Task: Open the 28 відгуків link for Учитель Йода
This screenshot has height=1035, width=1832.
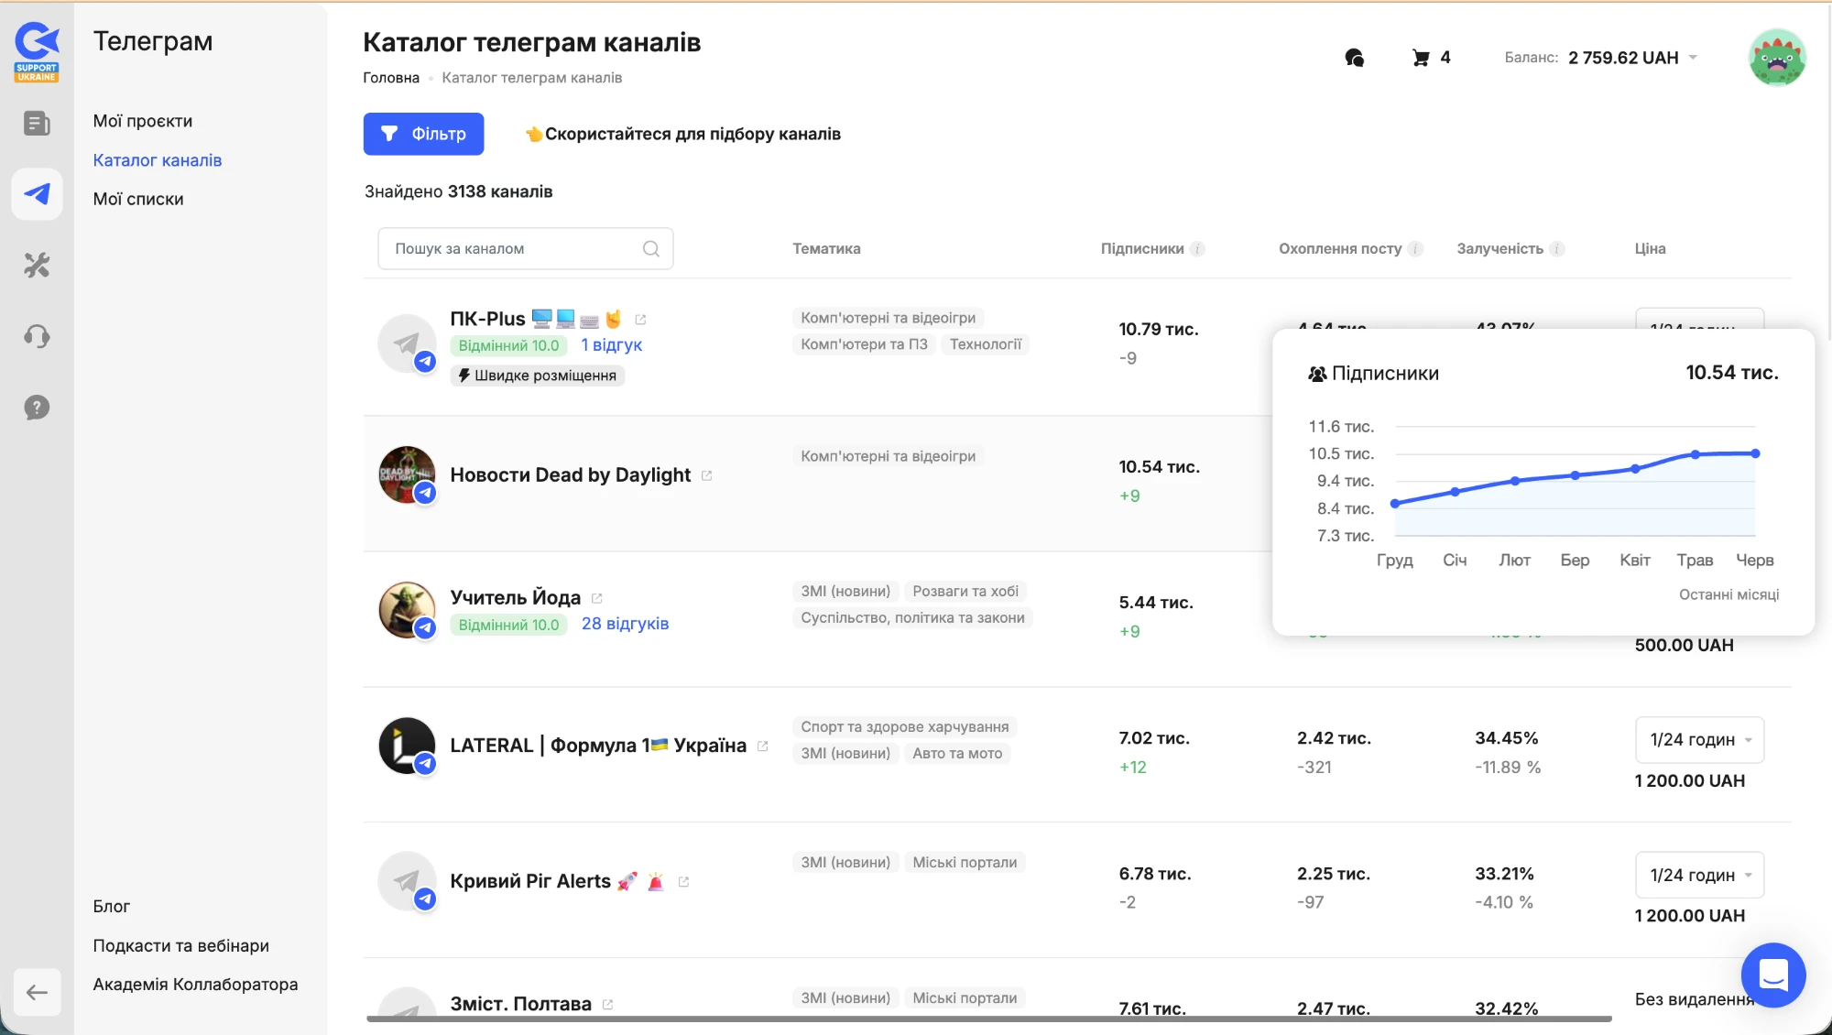Action: [x=626, y=624]
